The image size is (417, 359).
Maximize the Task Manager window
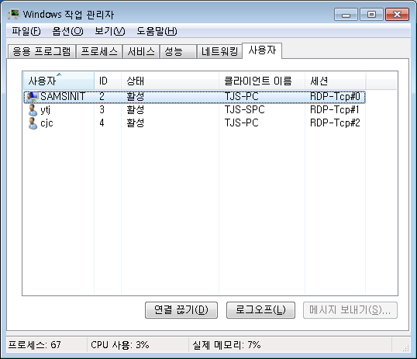click(x=371, y=15)
